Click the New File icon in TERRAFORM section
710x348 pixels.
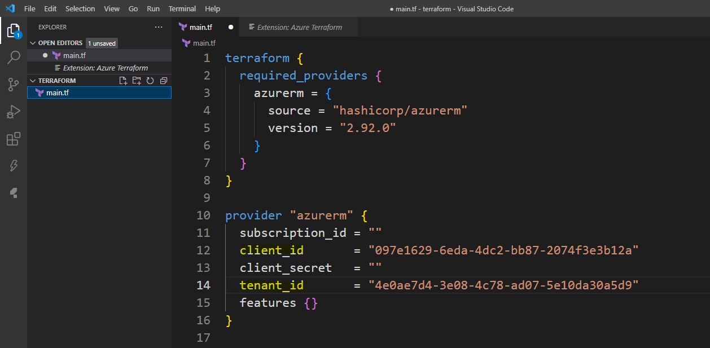[x=123, y=81]
